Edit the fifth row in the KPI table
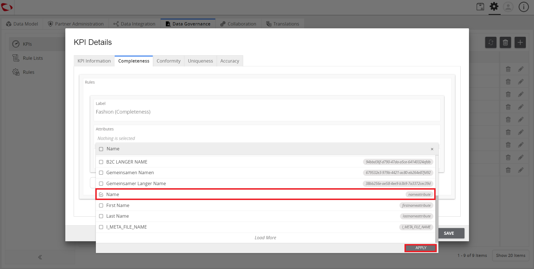 [x=521, y=119]
